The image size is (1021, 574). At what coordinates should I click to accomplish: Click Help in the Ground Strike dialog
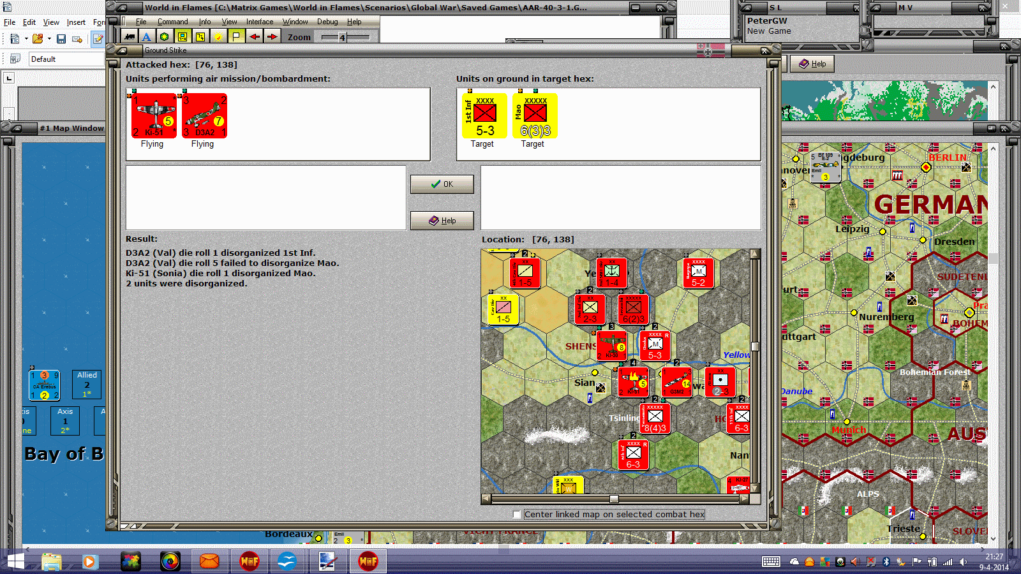442,221
